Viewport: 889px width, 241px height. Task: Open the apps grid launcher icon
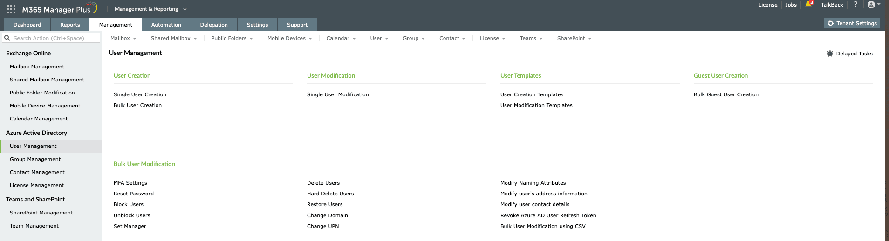(11, 9)
